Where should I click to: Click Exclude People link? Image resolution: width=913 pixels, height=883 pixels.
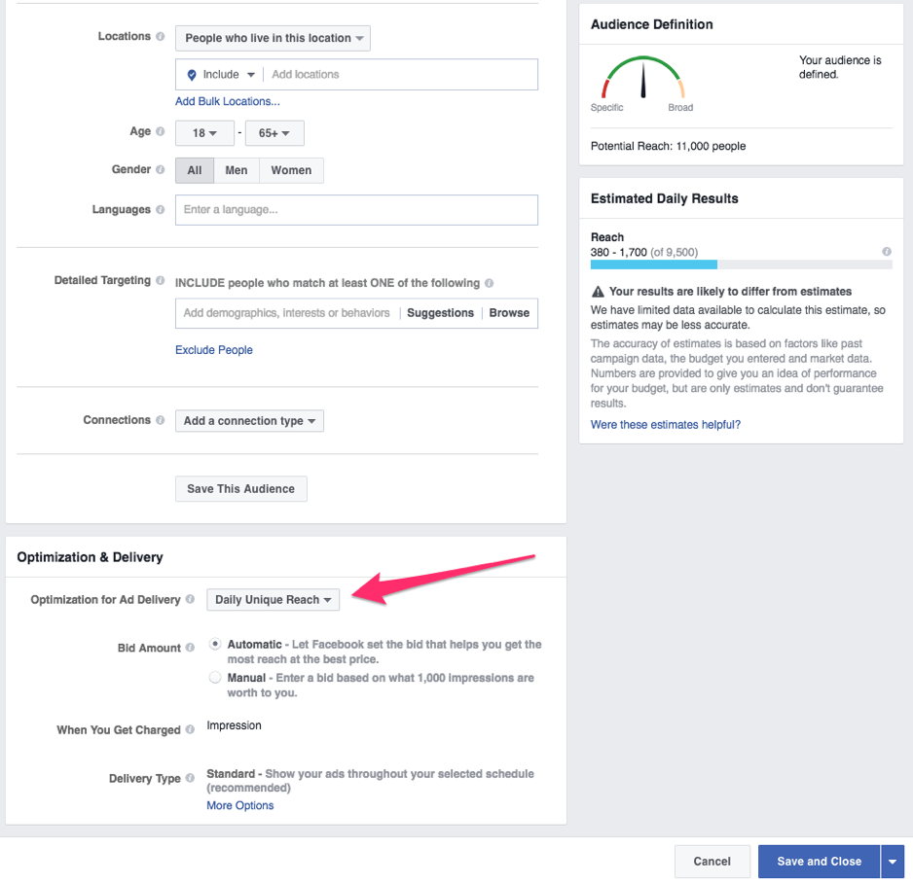[x=214, y=349]
